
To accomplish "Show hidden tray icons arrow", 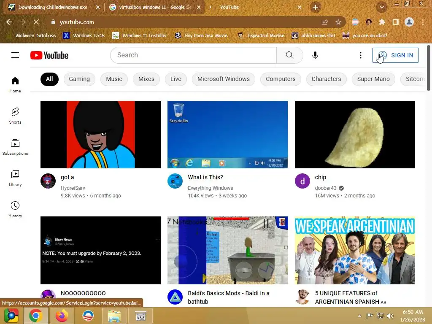I will click(x=359, y=316).
